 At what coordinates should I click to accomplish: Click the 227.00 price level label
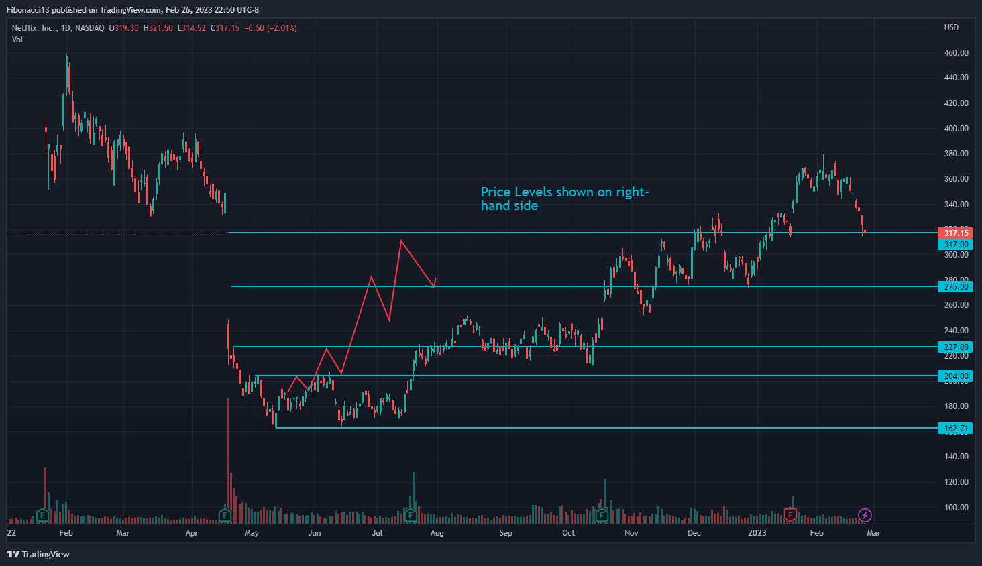click(x=955, y=347)
